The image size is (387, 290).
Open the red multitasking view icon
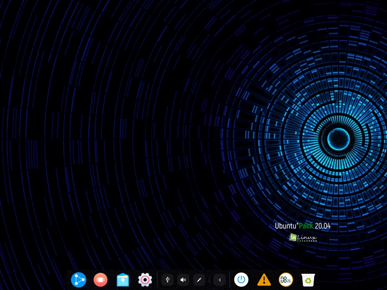(101, 280)
